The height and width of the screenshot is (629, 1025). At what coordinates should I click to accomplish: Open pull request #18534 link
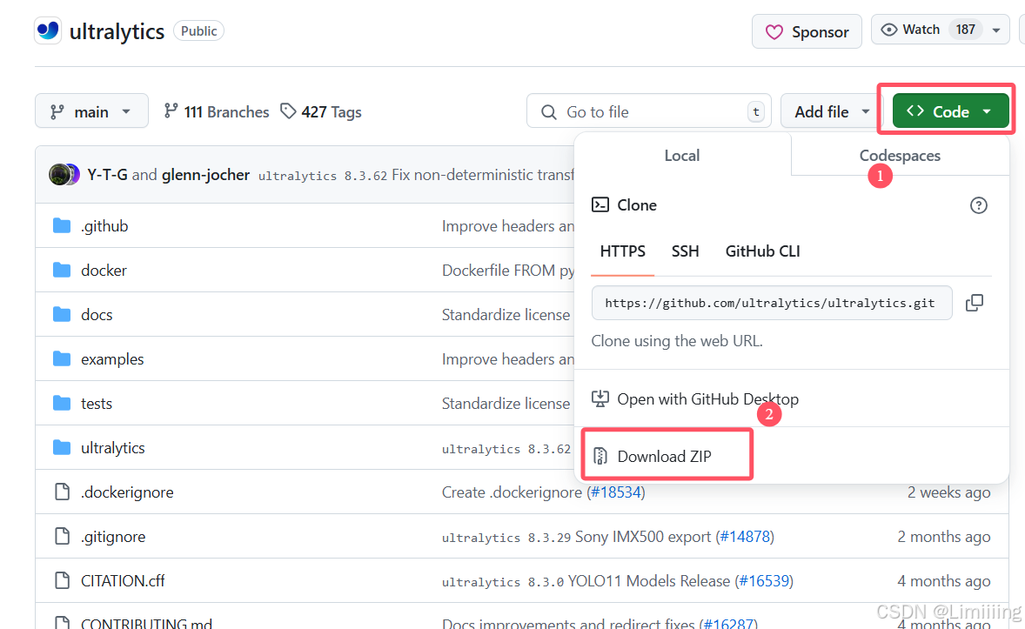click(616, 492)
